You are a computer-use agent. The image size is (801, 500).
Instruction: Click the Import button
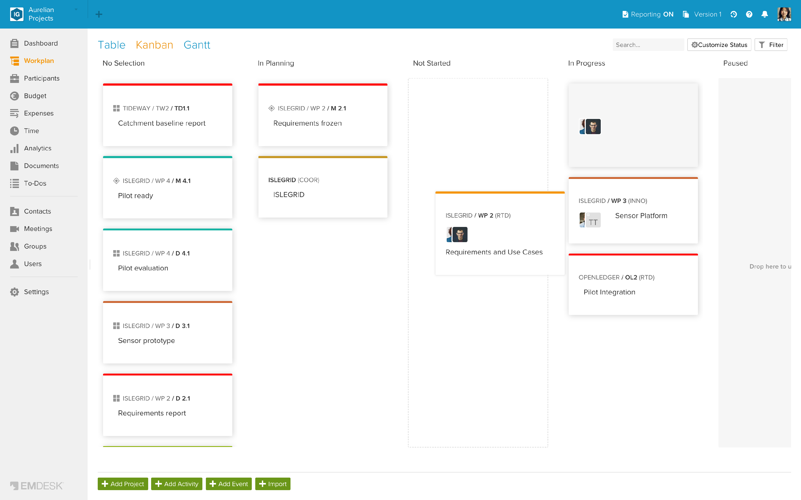pos(273,484)
